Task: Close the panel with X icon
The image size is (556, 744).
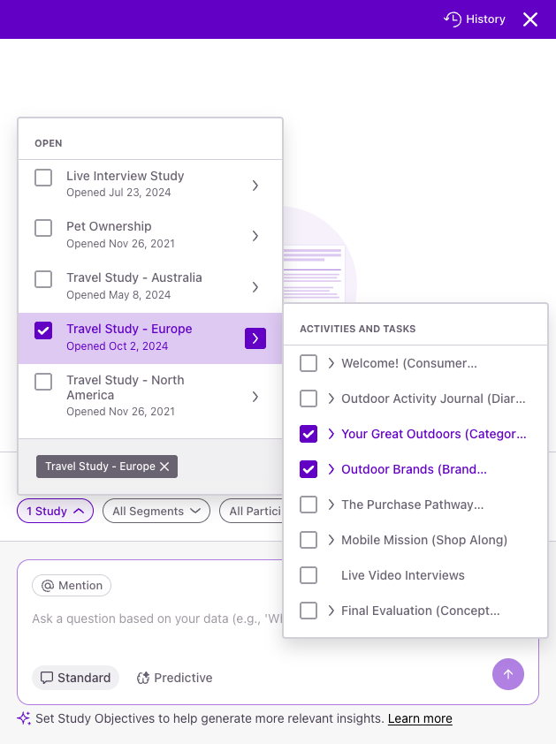Action: 530,19
